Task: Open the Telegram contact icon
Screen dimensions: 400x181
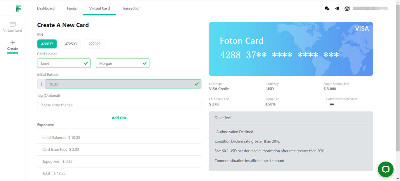Action: (x=337, y=9)
